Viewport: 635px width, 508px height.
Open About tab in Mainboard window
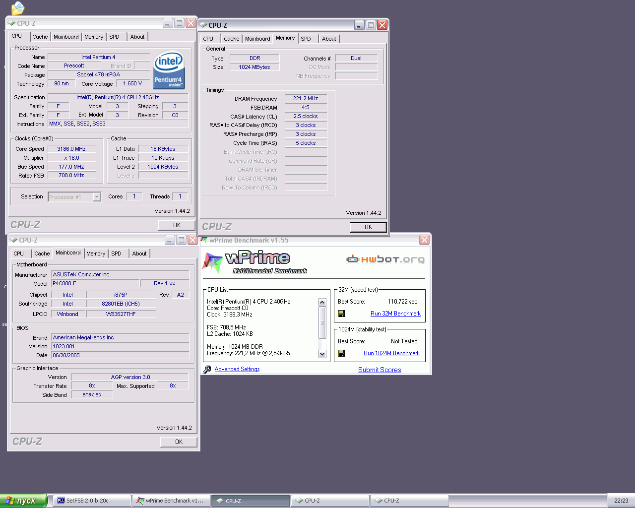(139, 254)
